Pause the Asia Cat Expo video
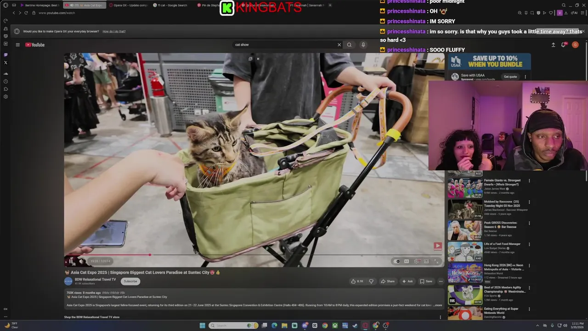 coord(71,261)
